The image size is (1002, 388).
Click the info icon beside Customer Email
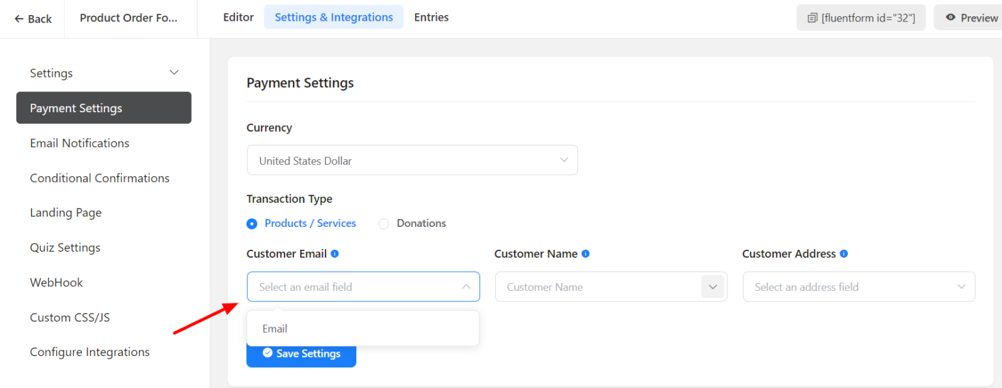tap(335, 254)
